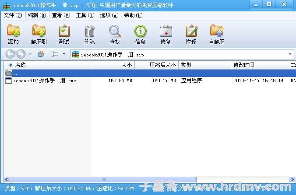Click the exe file icon for iebook2011操作手册
296x195 pixels.
[9, 80]
